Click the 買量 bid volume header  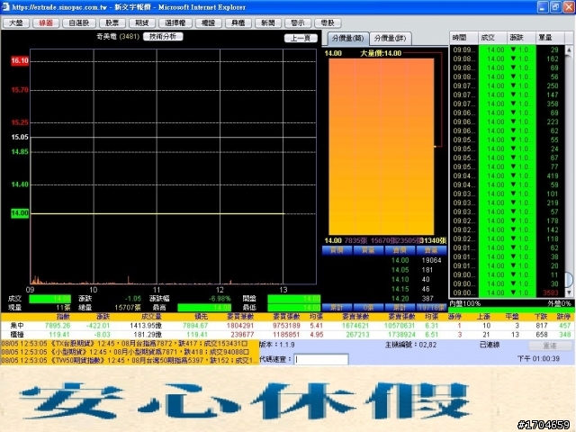click(x=368, y=250)
